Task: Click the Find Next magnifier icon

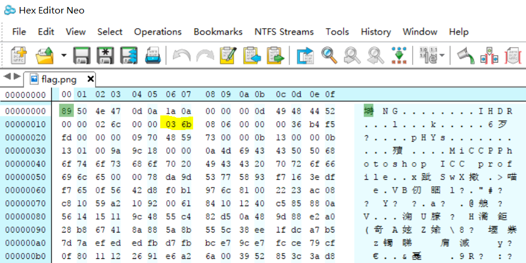Action: [376, 55]
